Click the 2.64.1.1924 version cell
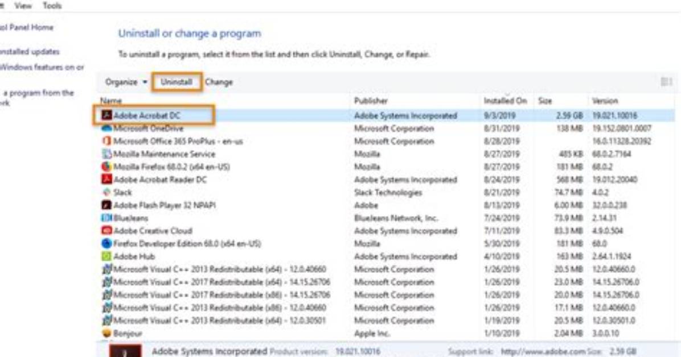The height and width of the screenshot is (357, 681). [x=612, y=256]
